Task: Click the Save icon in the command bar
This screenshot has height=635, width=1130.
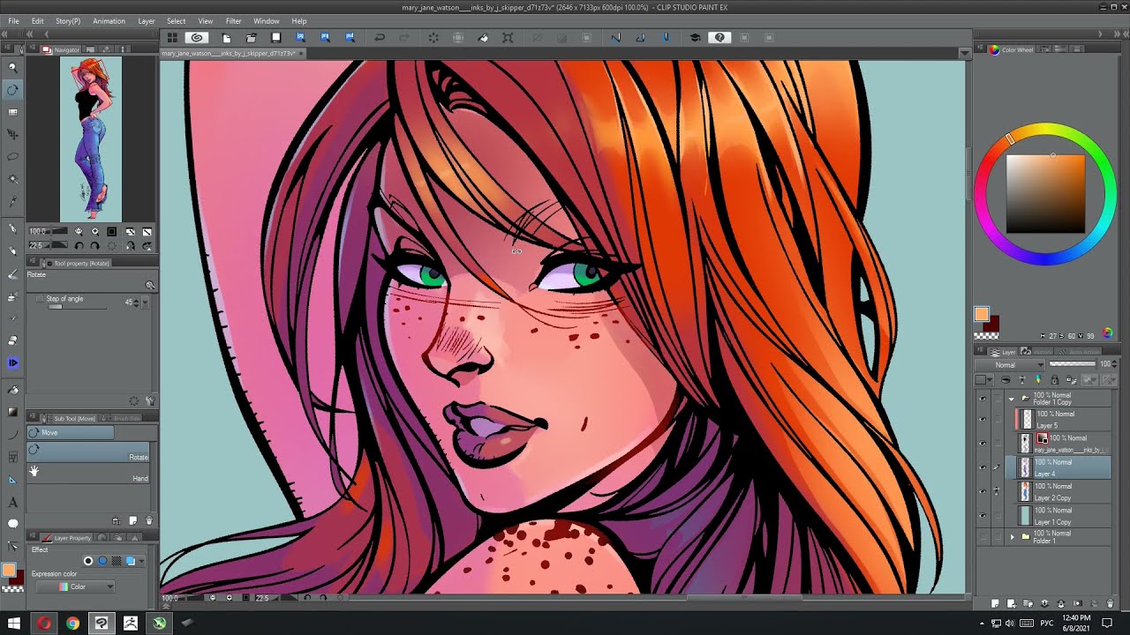Action: pos(275,38)
